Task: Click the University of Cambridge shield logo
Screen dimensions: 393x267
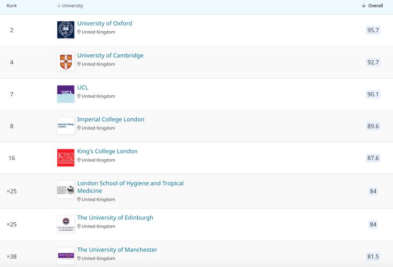Action: tap(65, 62)
